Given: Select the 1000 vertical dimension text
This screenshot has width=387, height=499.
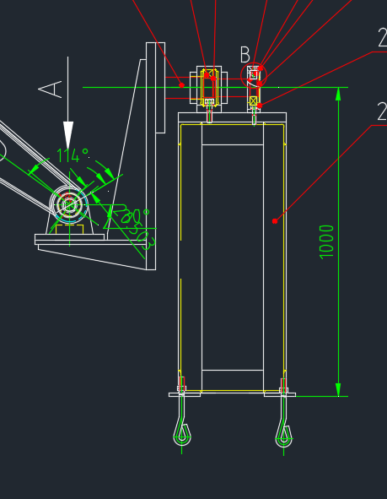Looking at the screenshot, I should pos(326,242).
